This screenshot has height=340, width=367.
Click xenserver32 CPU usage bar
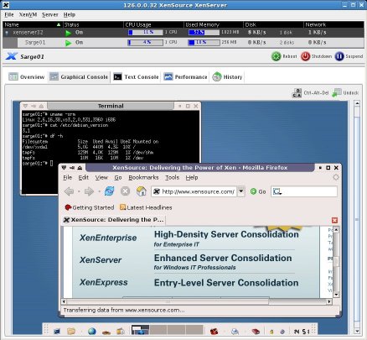point(145,33)
